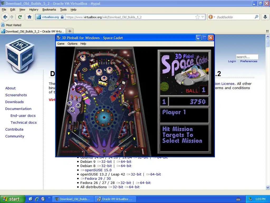Click the browser Back arrow button
Image resolution: width=270 pixels, height=203 pixels.
[5, 17]
